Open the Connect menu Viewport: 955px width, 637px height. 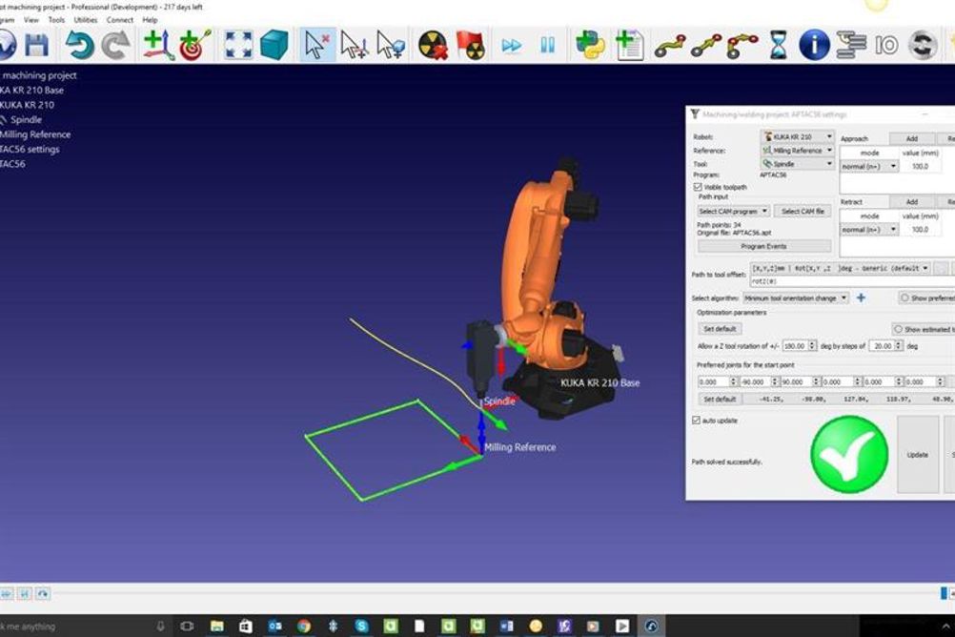tap(119, 19)
